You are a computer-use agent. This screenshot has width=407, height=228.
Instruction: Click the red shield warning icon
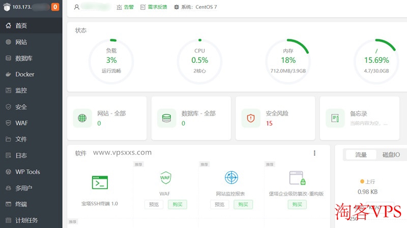pos(251,118)
